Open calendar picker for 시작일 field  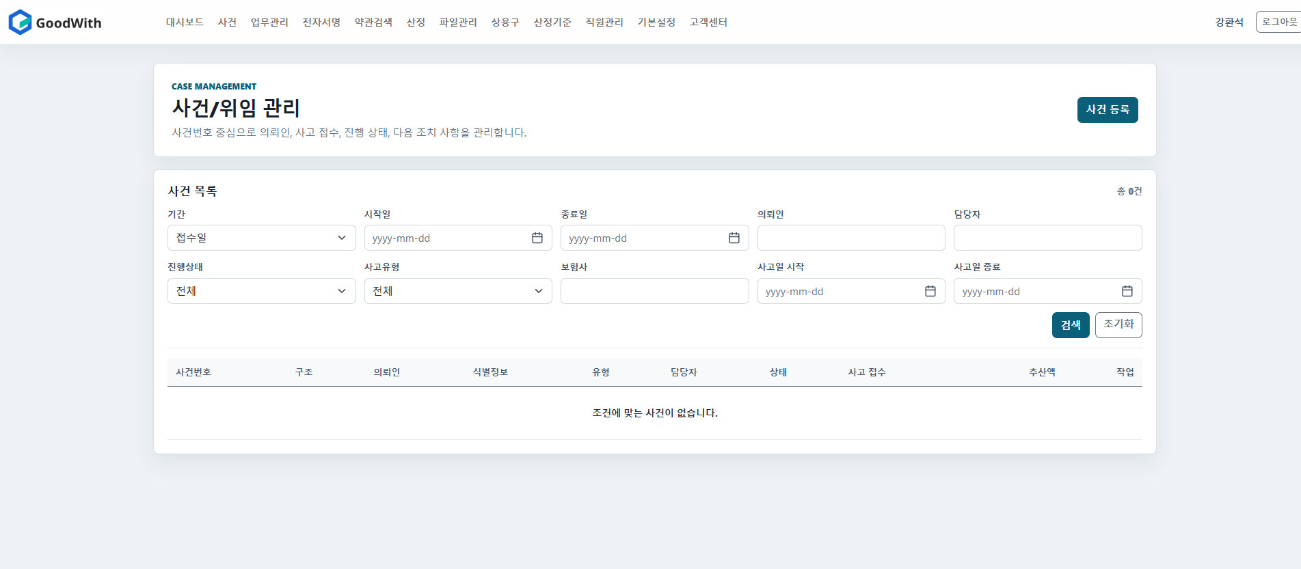(x=537, y=238)
